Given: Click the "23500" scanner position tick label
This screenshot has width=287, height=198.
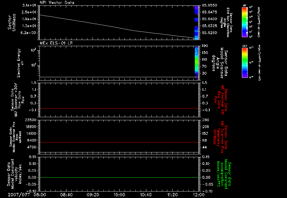Looking at the screenshot, I should click(30, 120).
